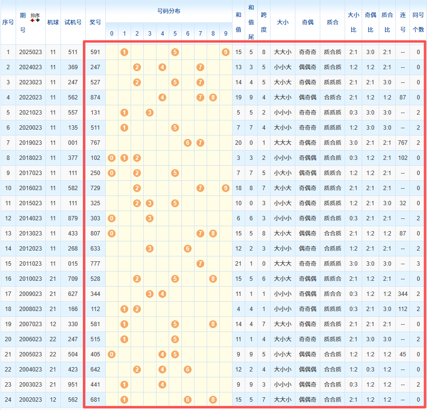Click the black descending sort arrow
This screenshot has width=427, height=410.
38,20
